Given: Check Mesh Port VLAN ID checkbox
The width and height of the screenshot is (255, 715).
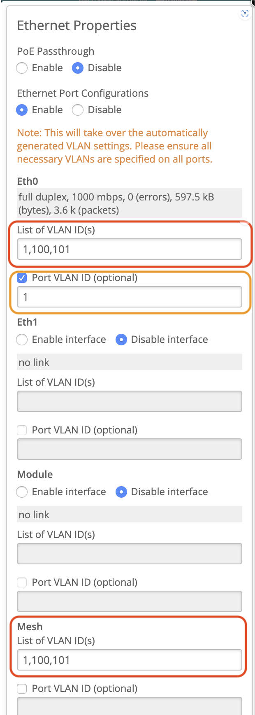Looking at the screenshot, I should click(22, 689).
